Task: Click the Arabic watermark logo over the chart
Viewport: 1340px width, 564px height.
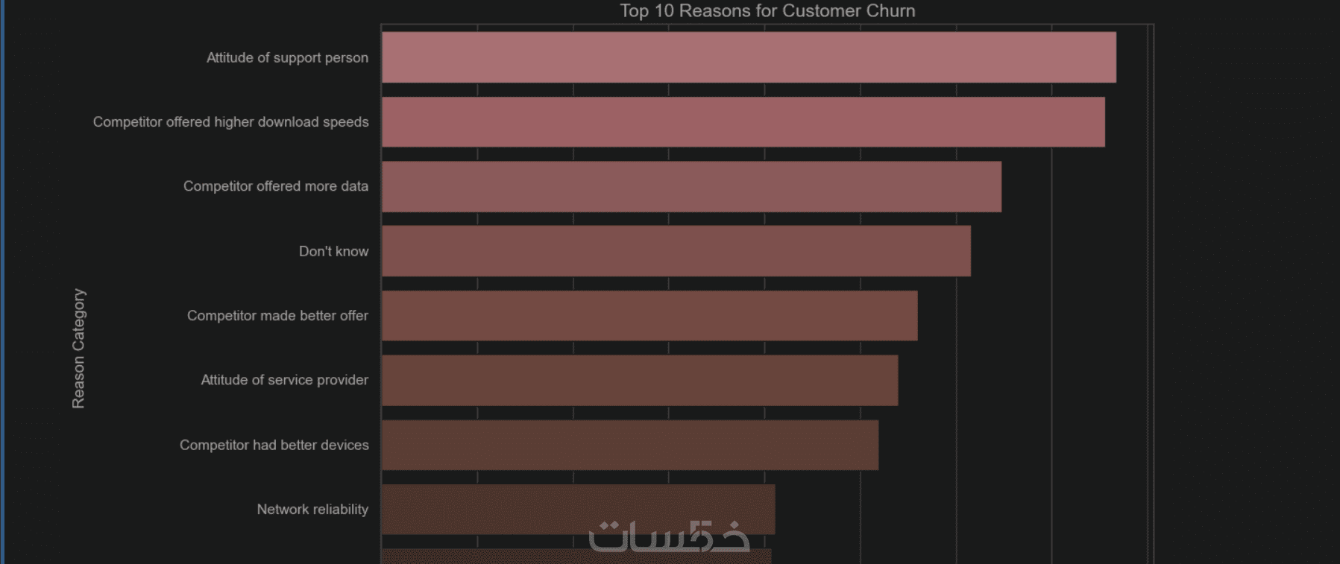Action: [x=669, y=536]
